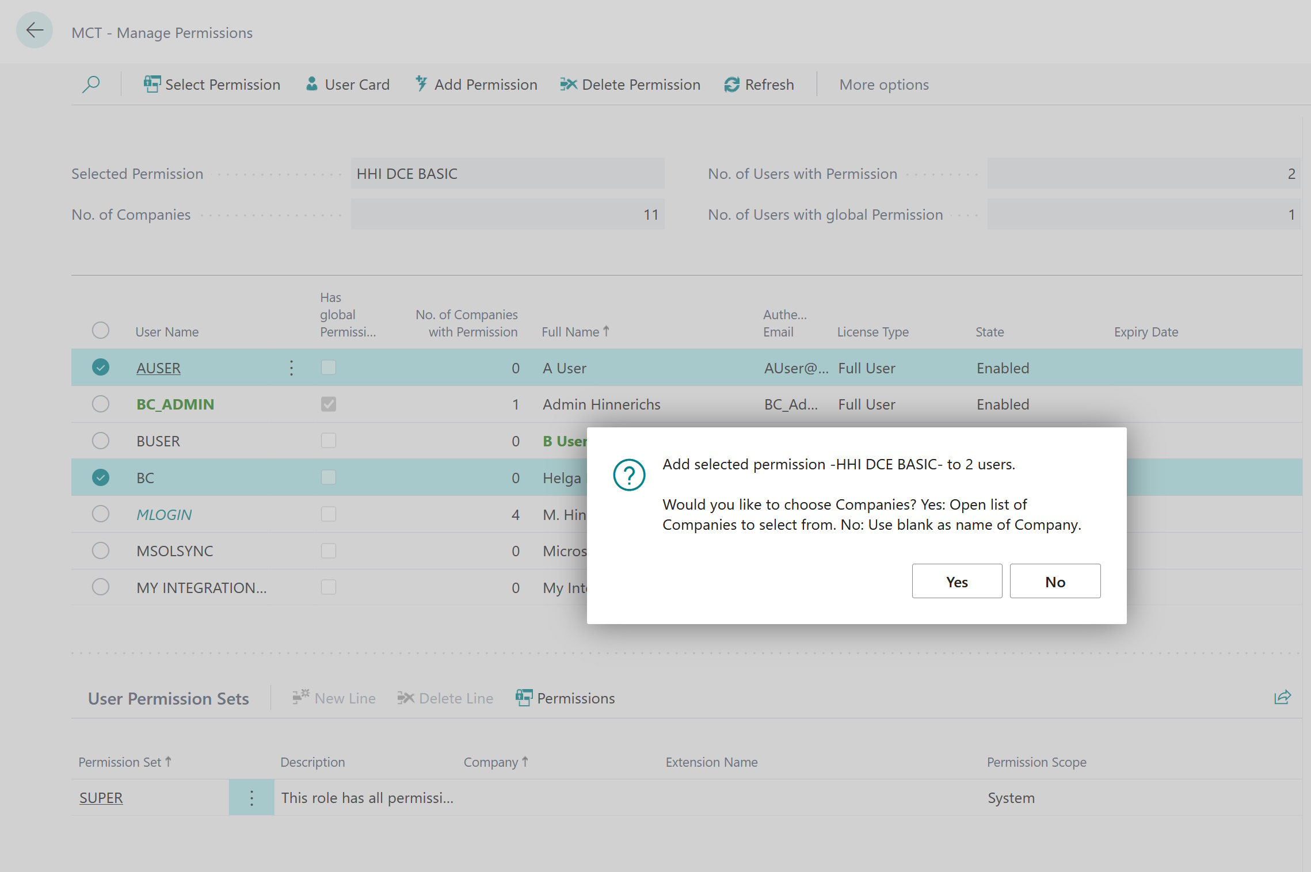This screenshot has width=1311, height=872.
Task: Click Delete Line in User Permission Sets
Action: (445, 698)
